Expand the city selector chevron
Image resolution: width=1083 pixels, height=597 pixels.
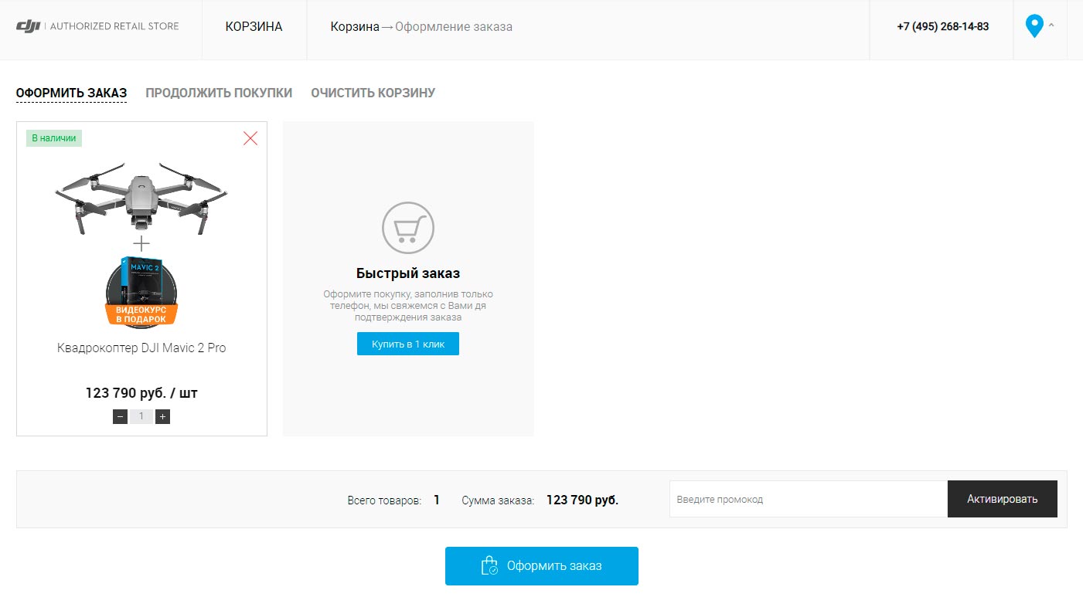(x=1051, y=25)
